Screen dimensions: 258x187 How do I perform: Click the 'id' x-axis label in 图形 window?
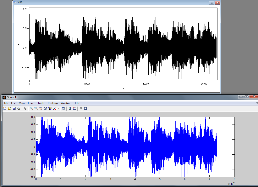coord(123,88)
